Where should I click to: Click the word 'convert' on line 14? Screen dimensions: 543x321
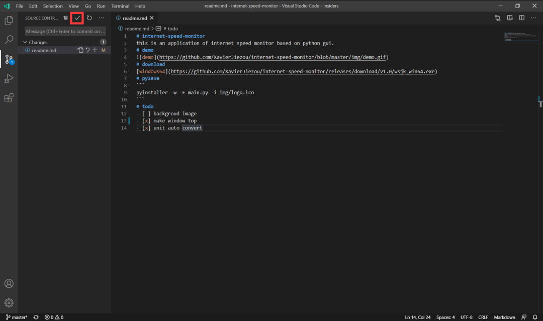click(x=192, y=128)
